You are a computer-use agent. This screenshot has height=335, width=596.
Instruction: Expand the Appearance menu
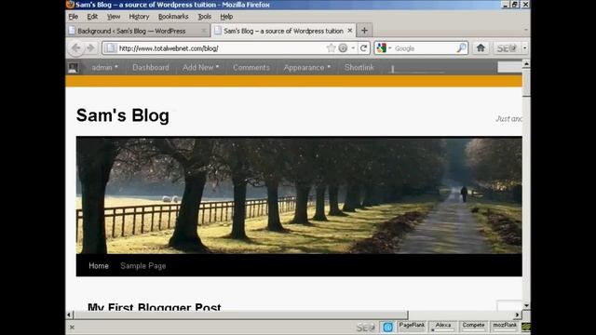307,67
